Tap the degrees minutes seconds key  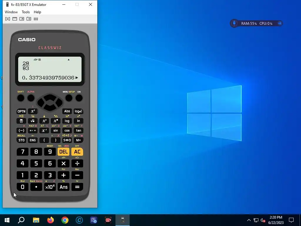tap(33, 130)
